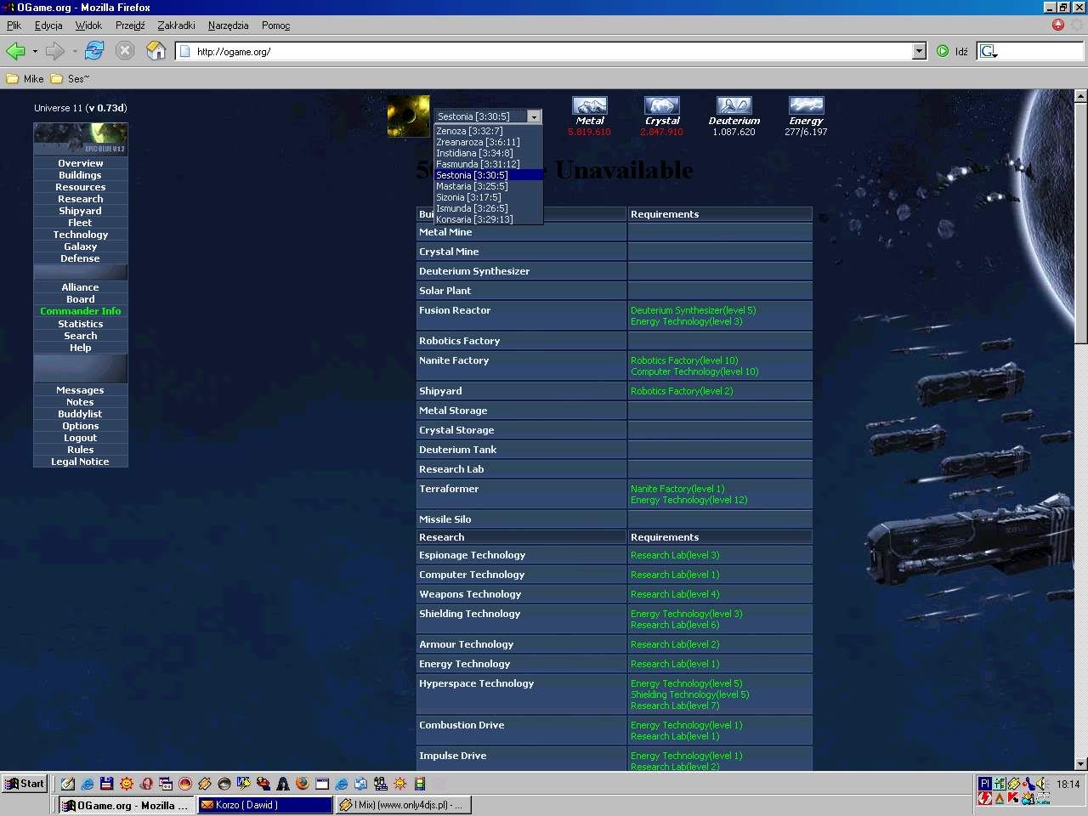Viewport: 1088px width, 816px height.
Task: Select planet Konsaria [3:29:13]
Action: pos(488,219)
